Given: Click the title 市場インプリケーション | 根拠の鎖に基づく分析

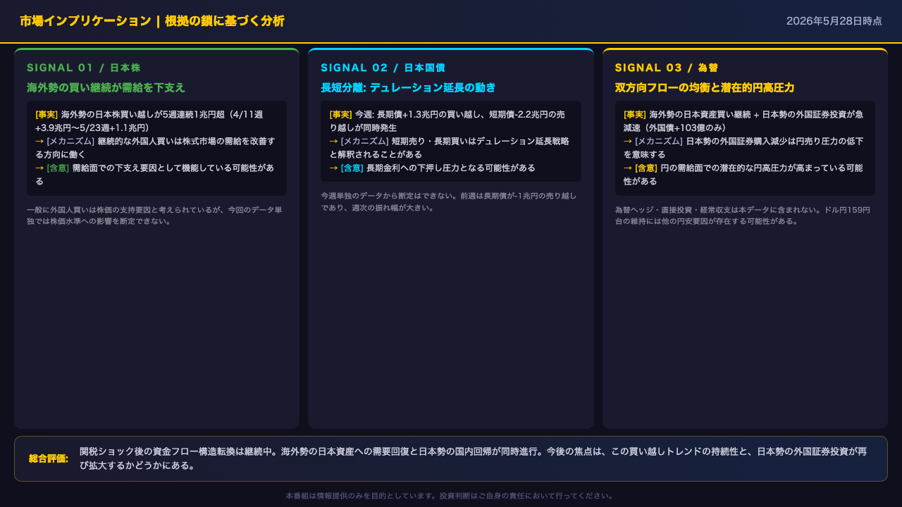Looking at the screenshot, I should click(152, 21).
